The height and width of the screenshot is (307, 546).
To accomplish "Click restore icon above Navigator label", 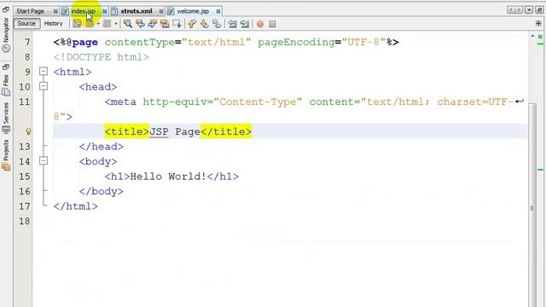I will pos(6,9).
